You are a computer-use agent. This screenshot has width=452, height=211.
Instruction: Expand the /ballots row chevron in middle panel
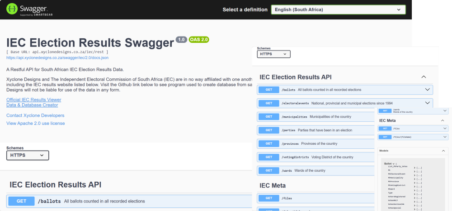click(x=428, y=89)
